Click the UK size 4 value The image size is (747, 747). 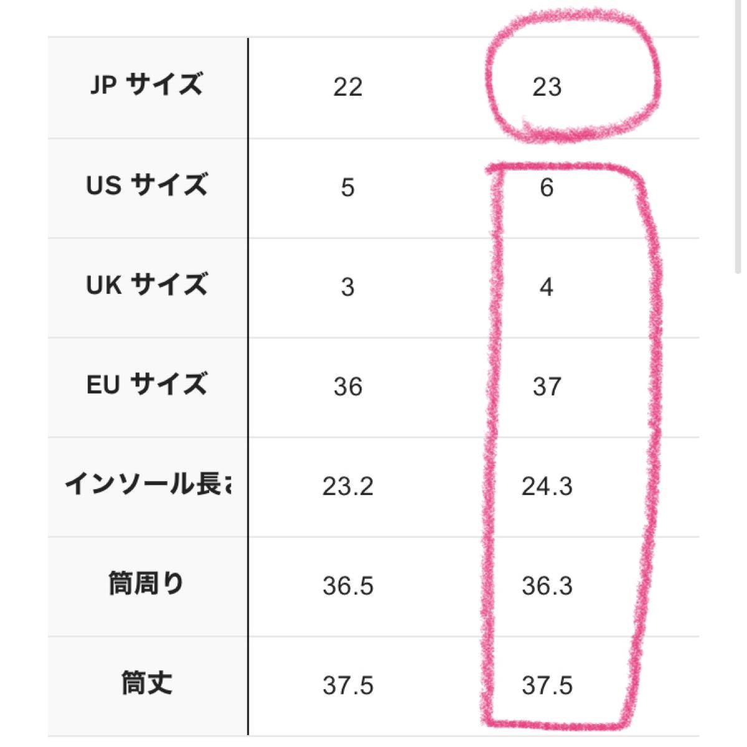(x=547, y=287)
